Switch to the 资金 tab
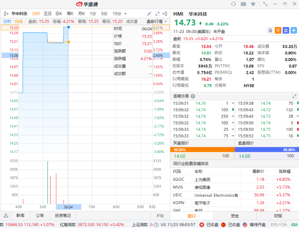Viewport: 299px width, 228px height. tap(235, 216)
